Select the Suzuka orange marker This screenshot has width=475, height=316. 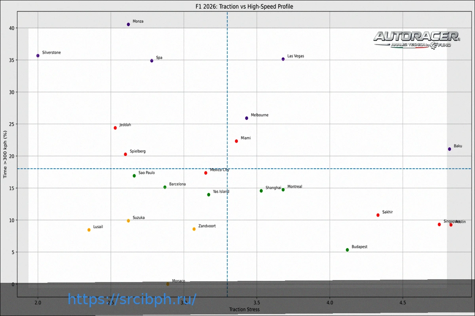coord(128,221)
